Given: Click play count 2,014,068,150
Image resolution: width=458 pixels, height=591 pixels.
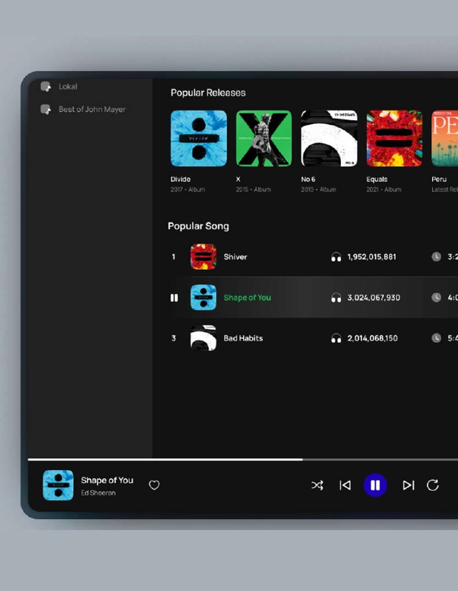Looking at the screenshot, I should point(372,338).
